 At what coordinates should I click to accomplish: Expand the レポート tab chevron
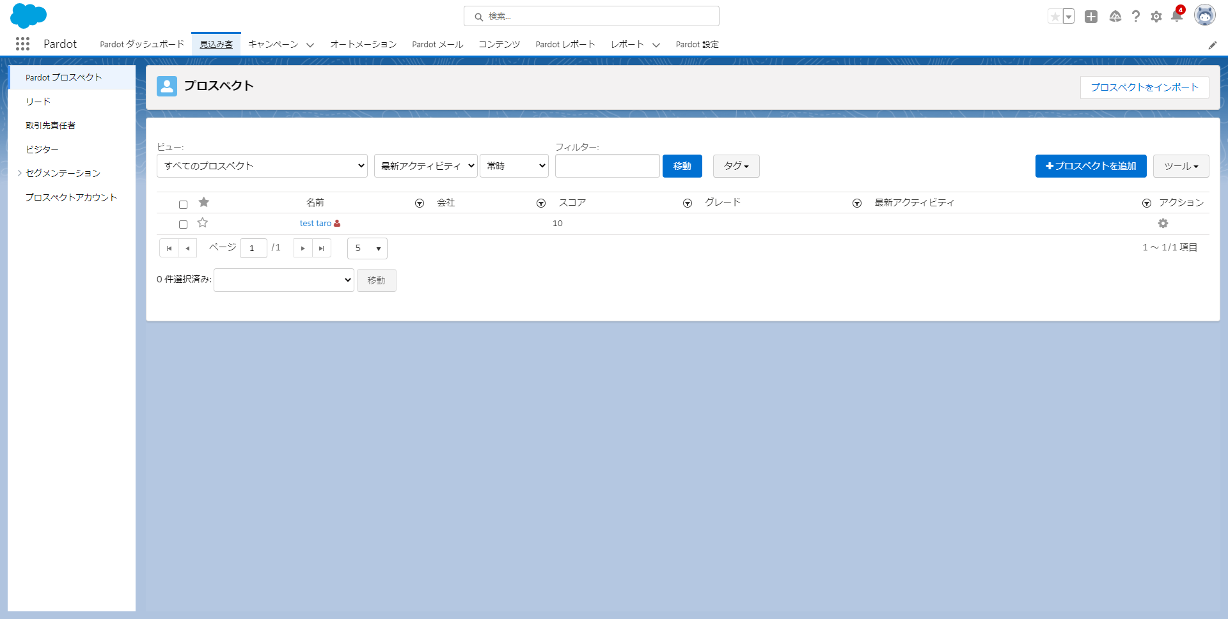(656, 45)
